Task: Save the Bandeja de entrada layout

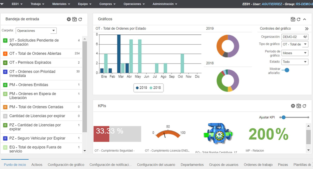Action: tap(74, 19)
